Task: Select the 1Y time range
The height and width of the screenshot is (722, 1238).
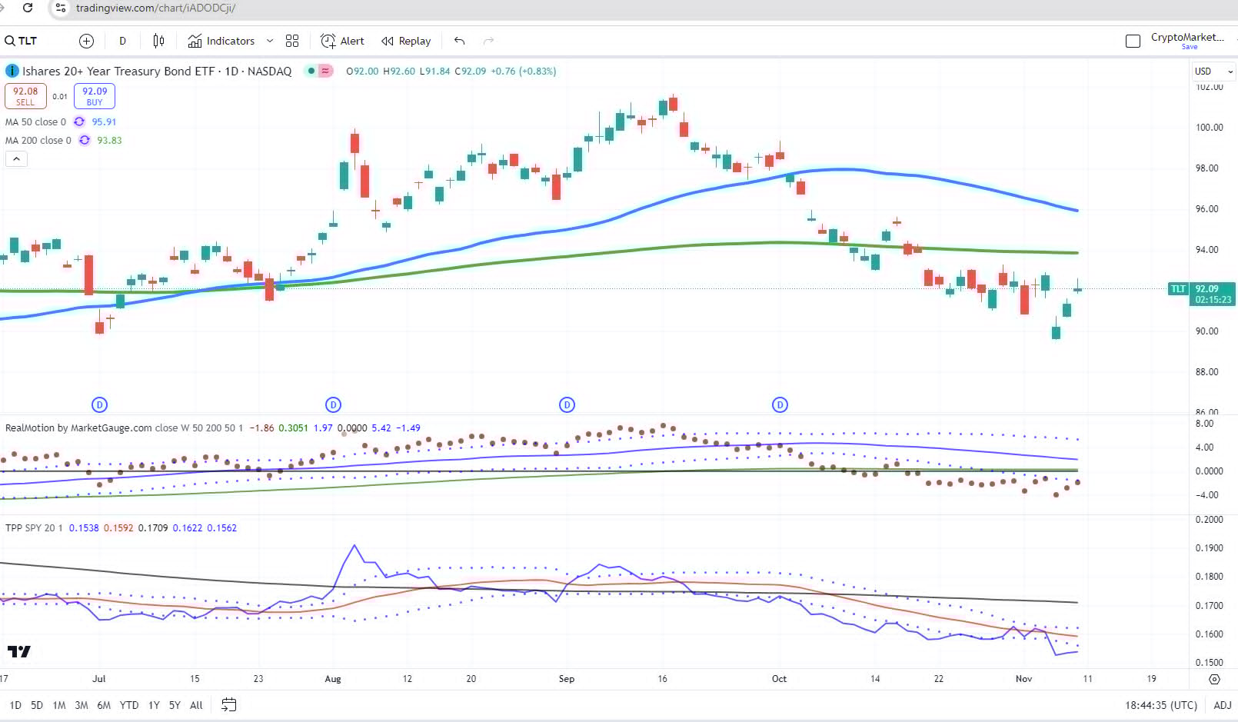Action: point(154,705)
